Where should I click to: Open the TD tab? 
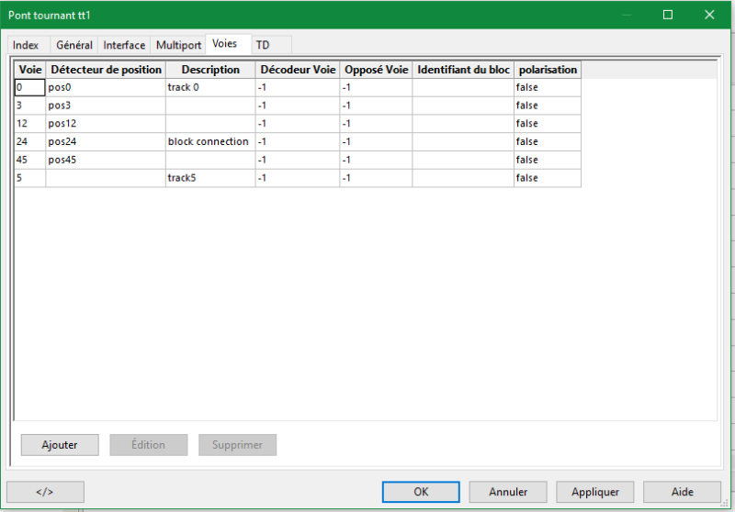[x=263, y=45]
